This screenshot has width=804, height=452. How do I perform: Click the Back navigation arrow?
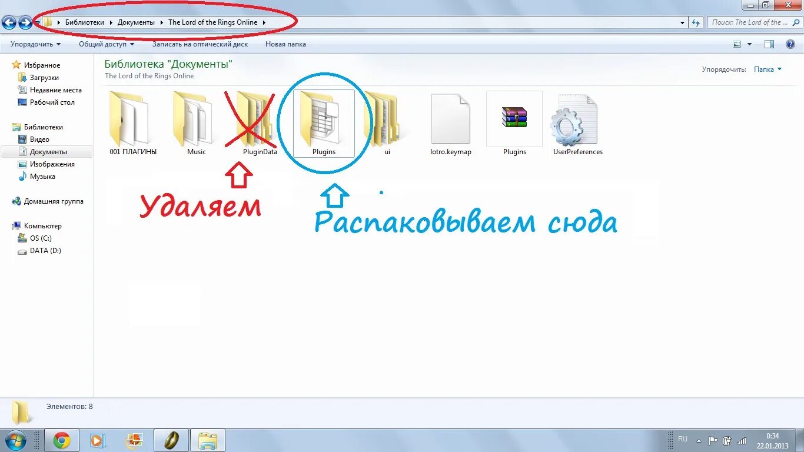pos(9,22)
